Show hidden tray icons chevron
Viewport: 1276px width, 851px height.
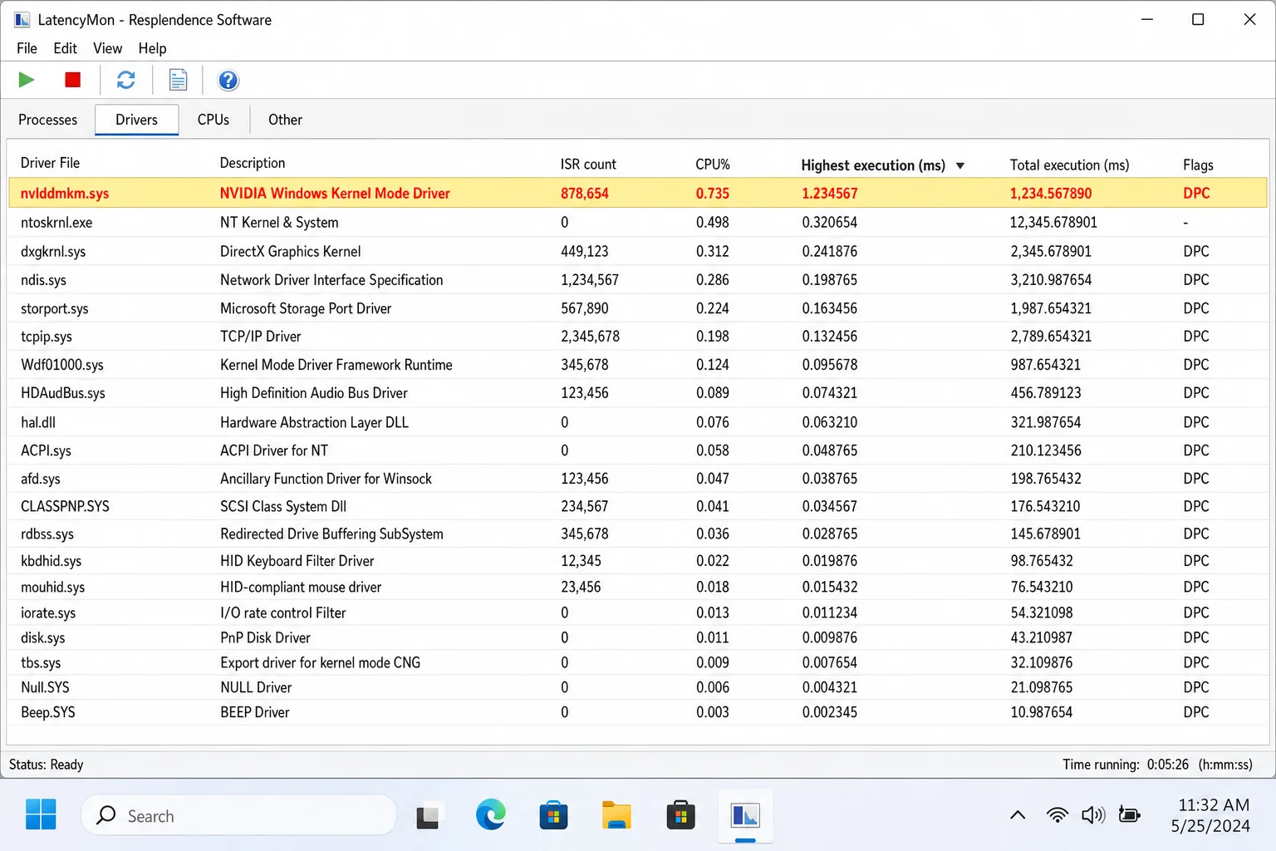pos(1018,815)
